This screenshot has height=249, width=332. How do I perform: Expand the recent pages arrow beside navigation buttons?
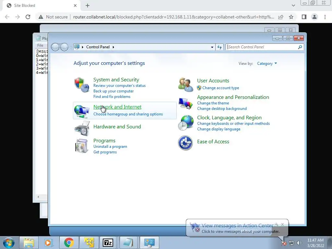click(x=70, y=47)
